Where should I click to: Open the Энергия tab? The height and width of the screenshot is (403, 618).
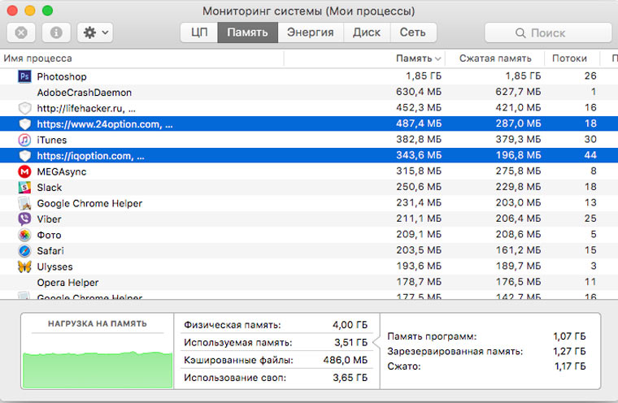click(x=310, y=32)
